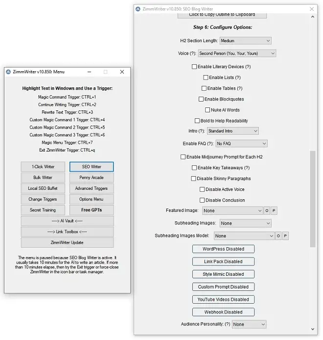Click Copy Outline to Clipboard button
323x340 pixels.
[x=222, y=15]
